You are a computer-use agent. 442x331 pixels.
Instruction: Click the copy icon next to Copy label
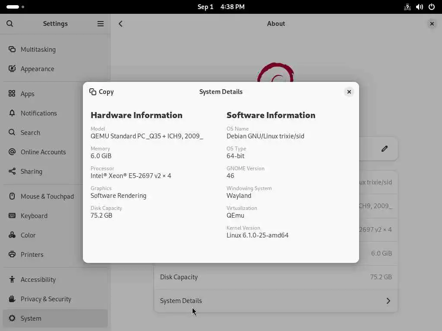[93, 92]
